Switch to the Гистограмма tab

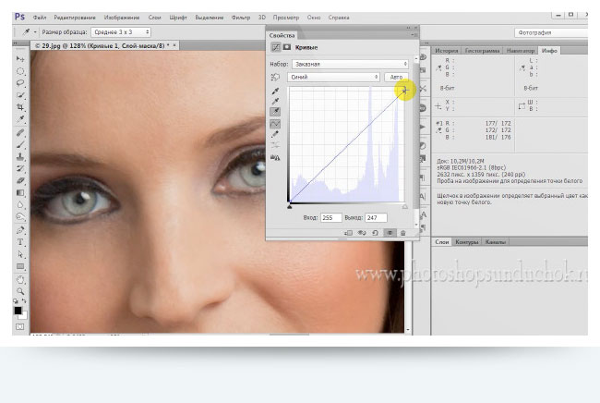click(482, 50)
